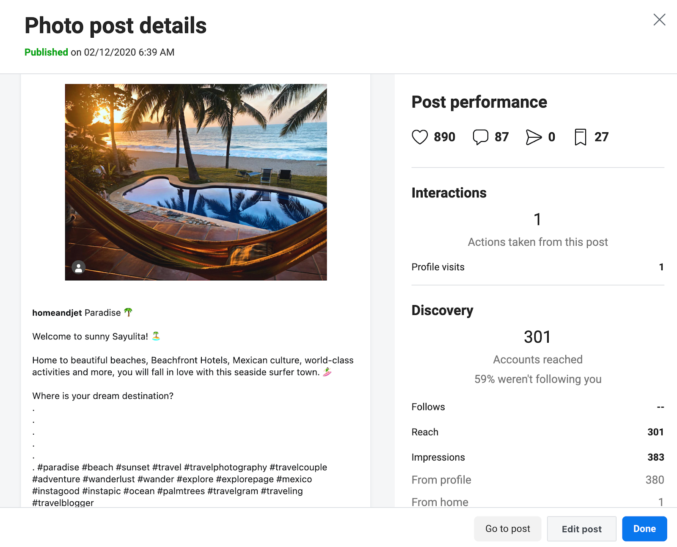
Task: Click the Edit post button
Action: [x=581, y=528]
